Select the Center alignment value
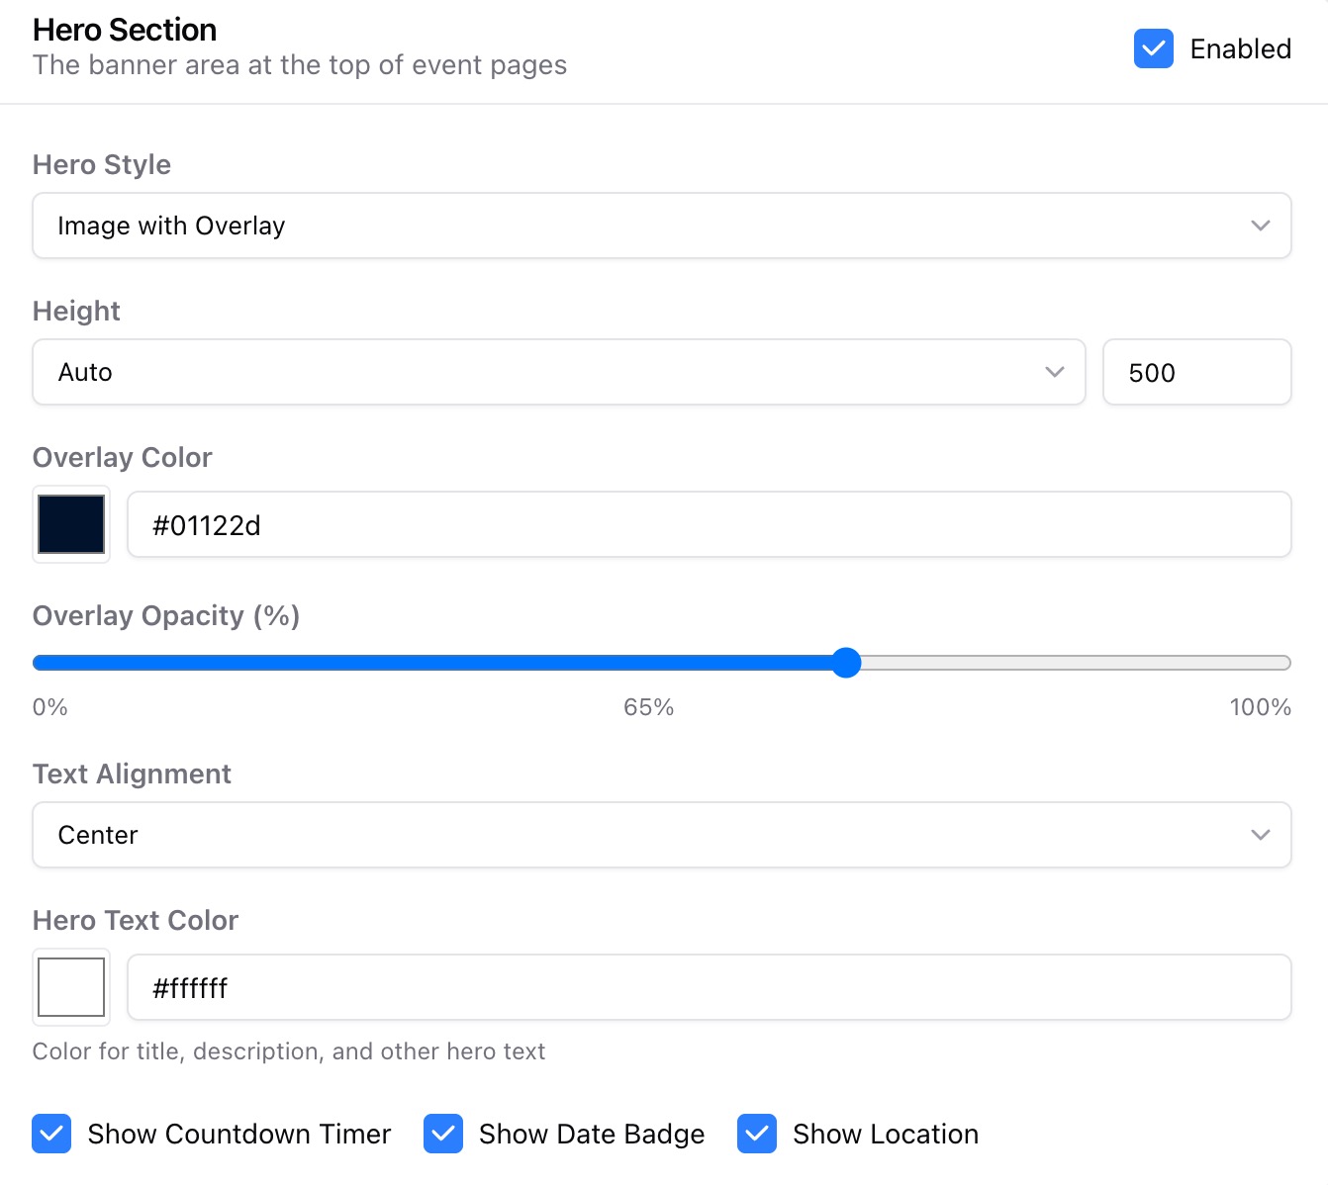1328x1185 pixels. (97, 835)
